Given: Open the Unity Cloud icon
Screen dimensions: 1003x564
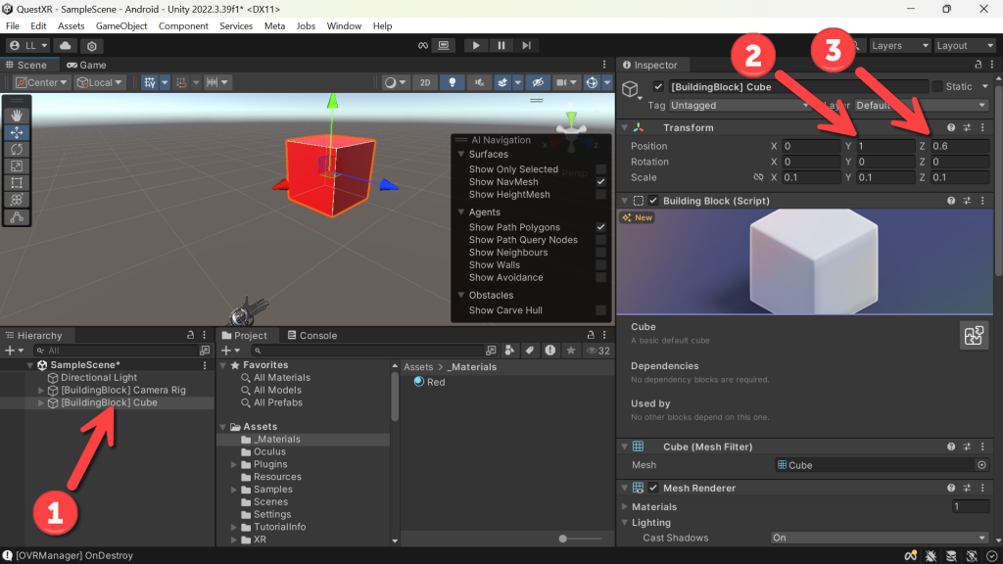Looking at the screenshot, I should click(66, 45).
